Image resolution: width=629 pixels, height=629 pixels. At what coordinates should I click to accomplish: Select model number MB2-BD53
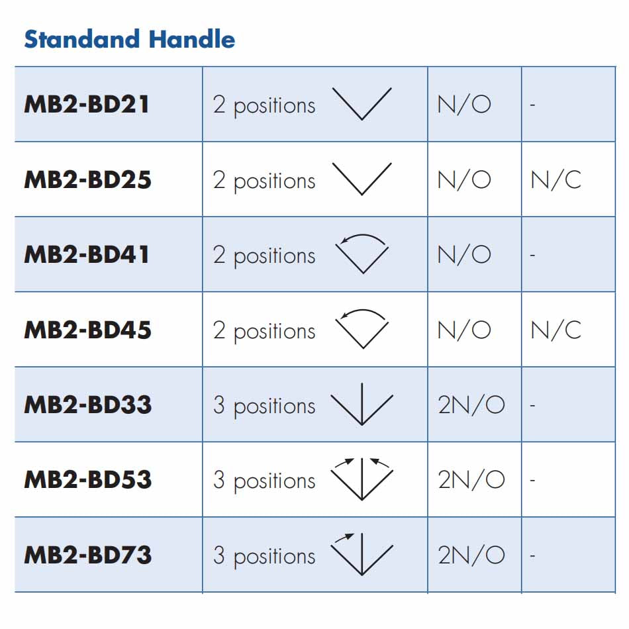[x=88, y=480]
